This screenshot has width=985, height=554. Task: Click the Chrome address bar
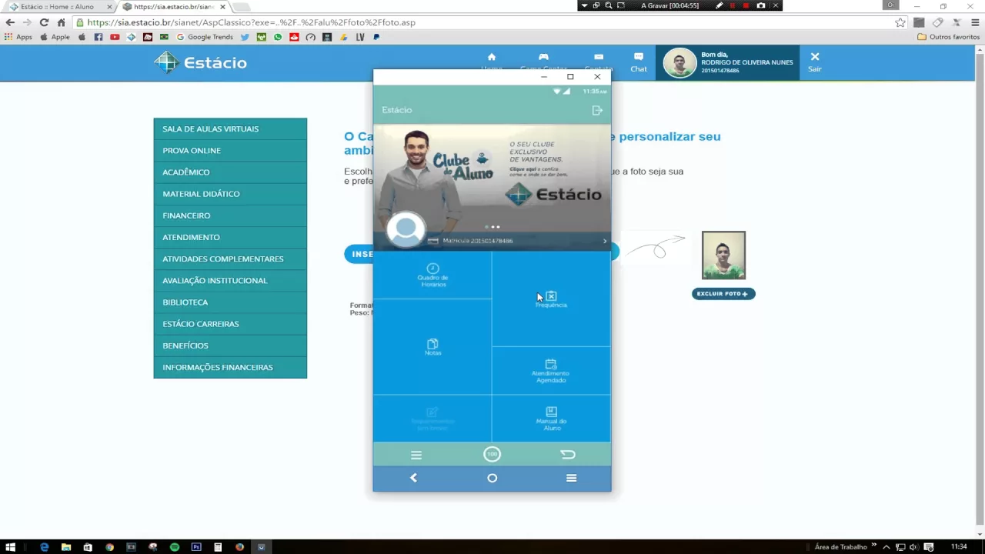click(x=485, y=22)
